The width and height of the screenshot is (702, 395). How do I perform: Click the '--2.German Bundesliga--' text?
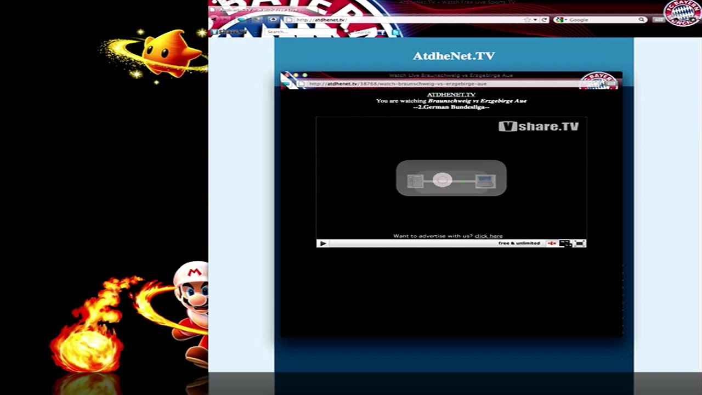coord(451,107)
